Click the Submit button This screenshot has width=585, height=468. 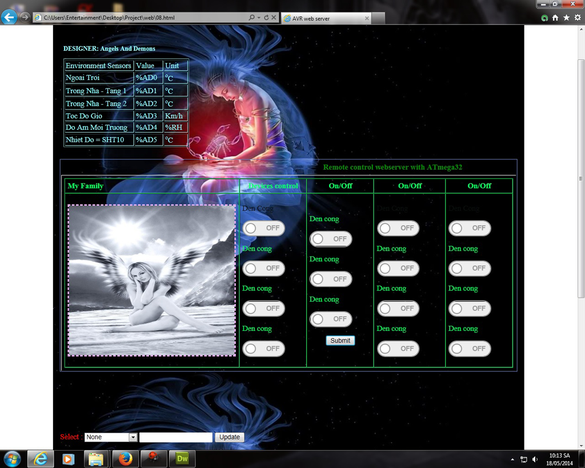pyautogui.click(x=340, y=341)
